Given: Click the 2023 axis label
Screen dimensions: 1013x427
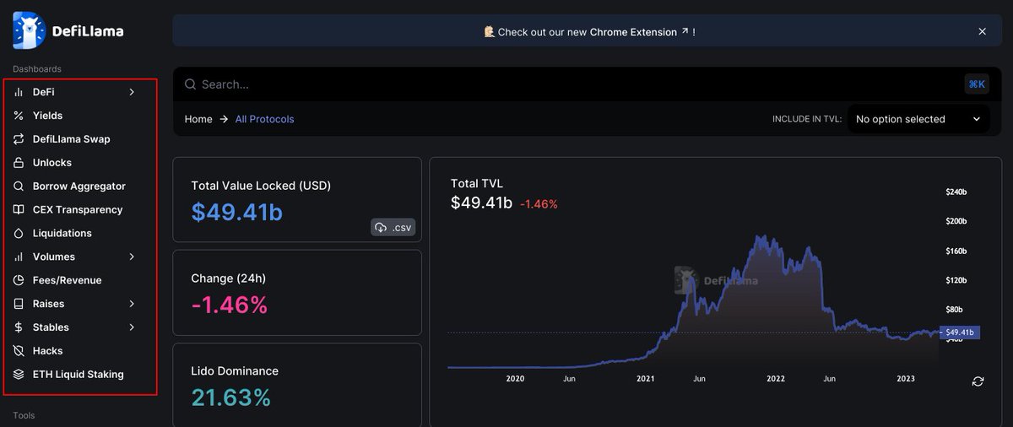Looking at the screenshot, I should pyautogui.click(x=906, y=379).
